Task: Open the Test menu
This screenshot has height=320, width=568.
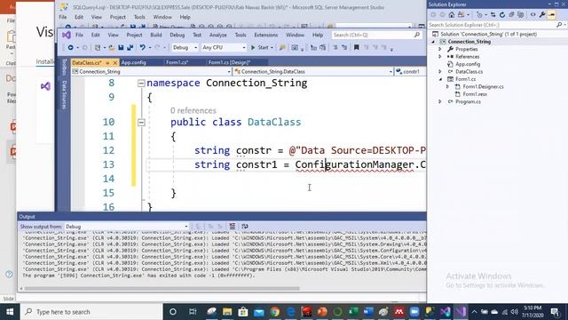Action: 197,35
